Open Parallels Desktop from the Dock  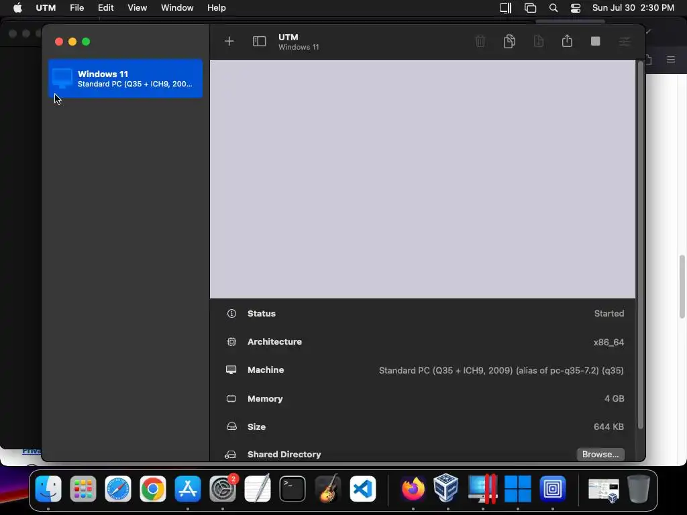click(482, 489)
